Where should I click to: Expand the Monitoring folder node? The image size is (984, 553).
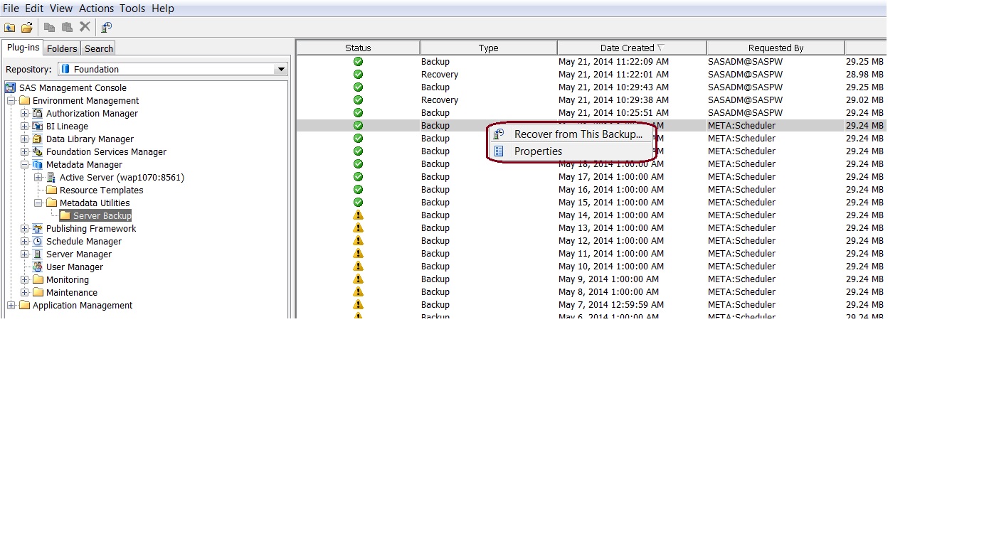[24, 279]
